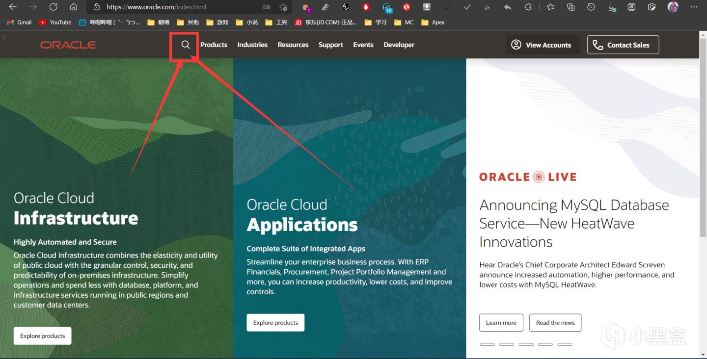707x359 pixels.
Task: Open the Support menu
Action: click(x=331, y=45)
